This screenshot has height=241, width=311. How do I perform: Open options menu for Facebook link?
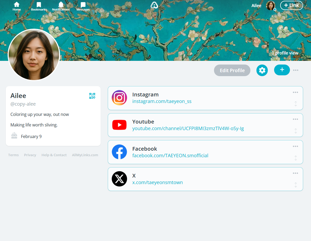point(295,146)
